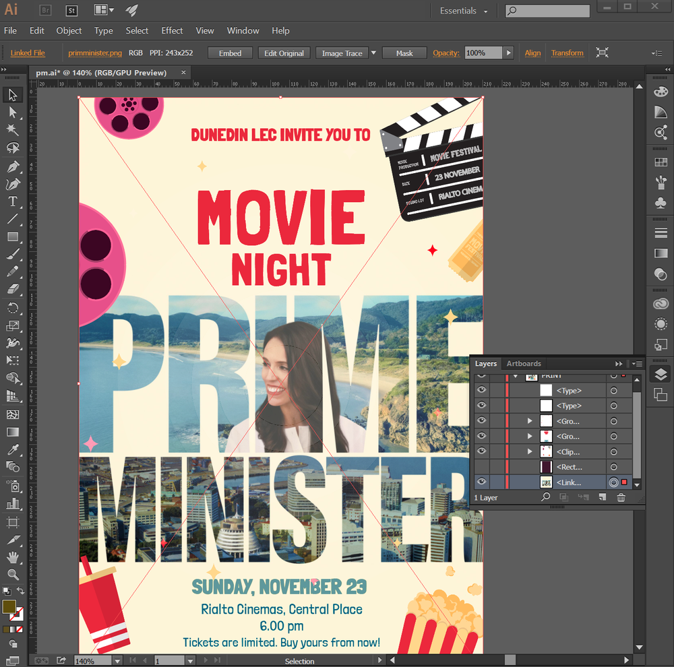Select the Rotate tool

[12, 308]
